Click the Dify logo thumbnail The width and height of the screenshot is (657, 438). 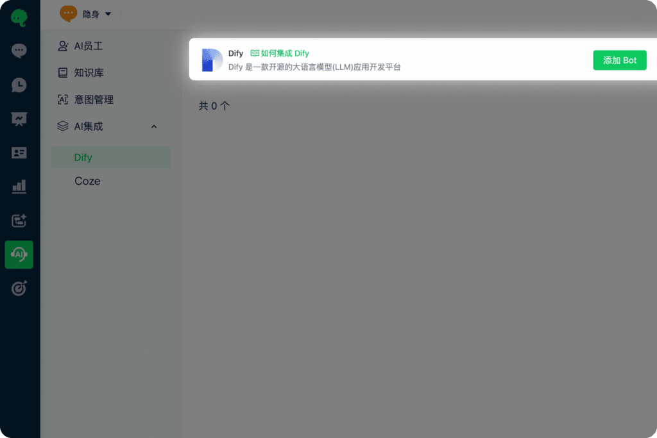click(212, 60)
